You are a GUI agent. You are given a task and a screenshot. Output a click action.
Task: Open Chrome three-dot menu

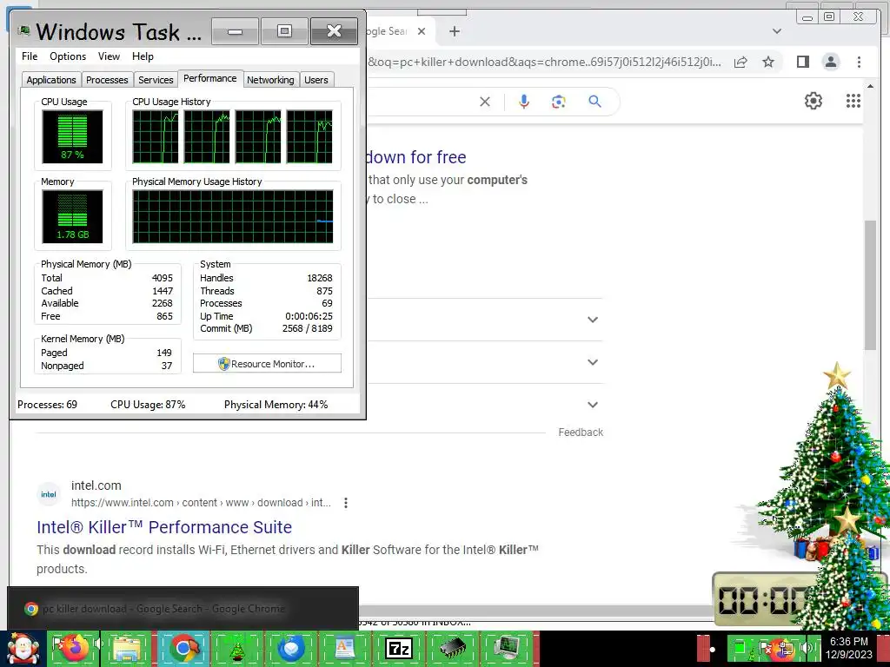[x=859, y=62]
